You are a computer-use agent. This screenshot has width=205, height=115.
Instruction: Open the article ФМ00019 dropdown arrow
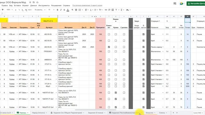pos(56,60)
